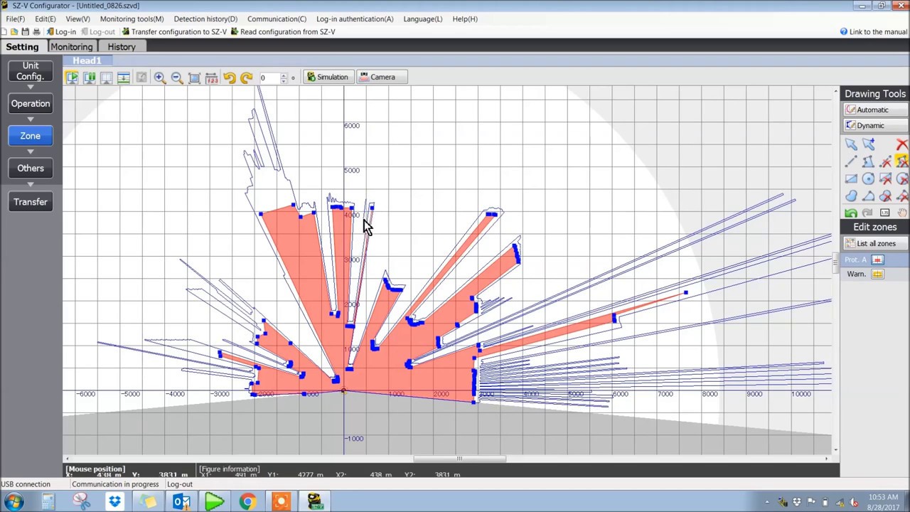Select the freeform blob drawing tool
The image size is (910, 512).
coord(851,196)
